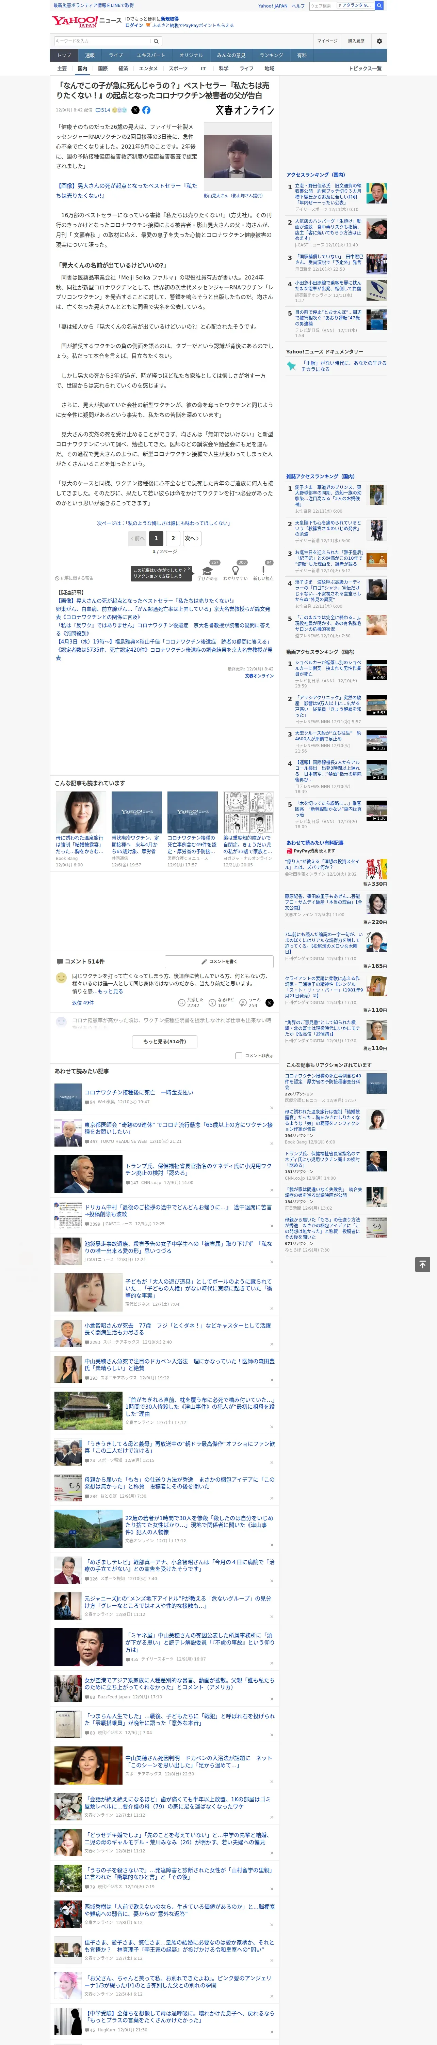
Task: Click the comment count 514 bubble icon
Action: 103,110
